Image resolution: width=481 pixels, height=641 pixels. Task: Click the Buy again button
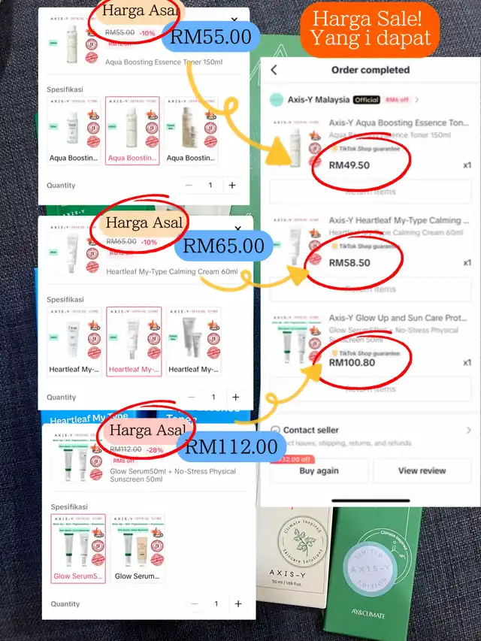319,470
